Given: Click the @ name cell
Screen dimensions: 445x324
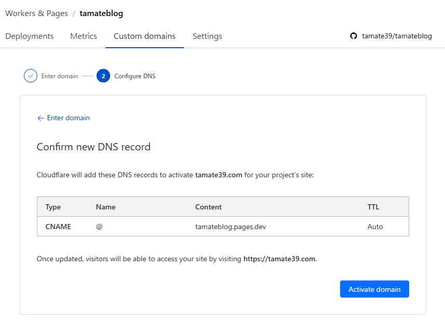Looking at the screenshot, I should (99, 227).
